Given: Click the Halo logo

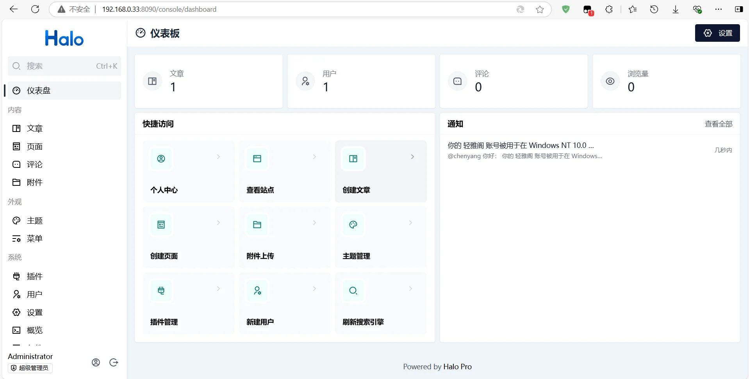Looking at the screenshot, I should click(64, 38).
